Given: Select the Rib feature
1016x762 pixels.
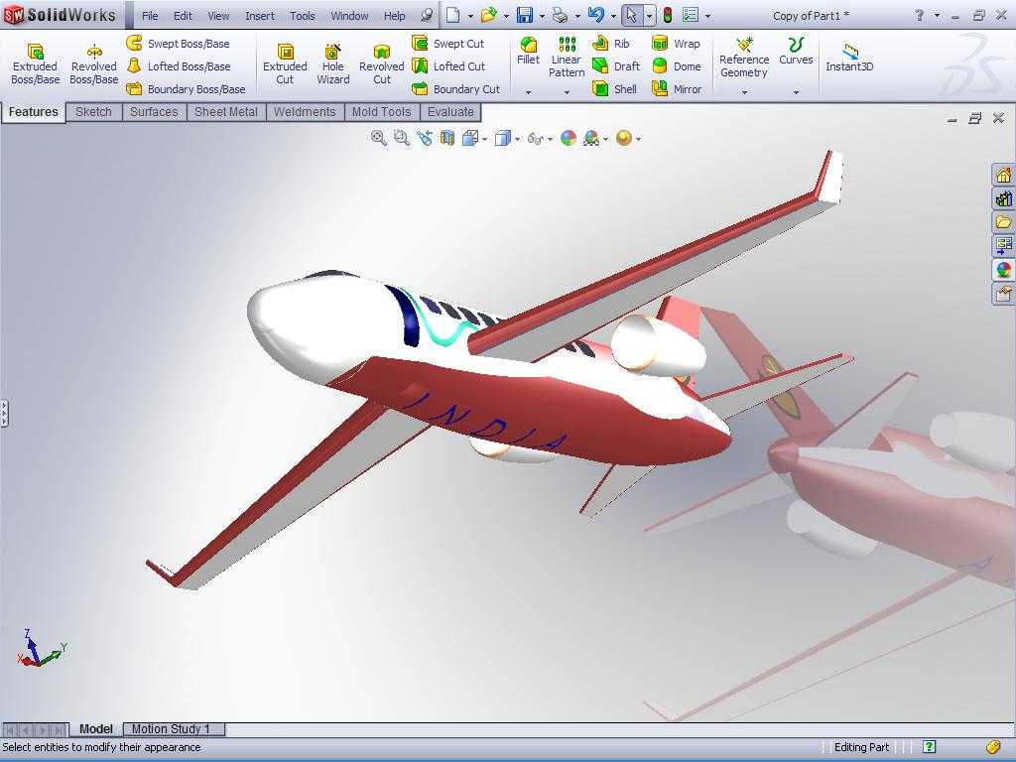Looking at the screenshot, I should (x=610, y=44).
